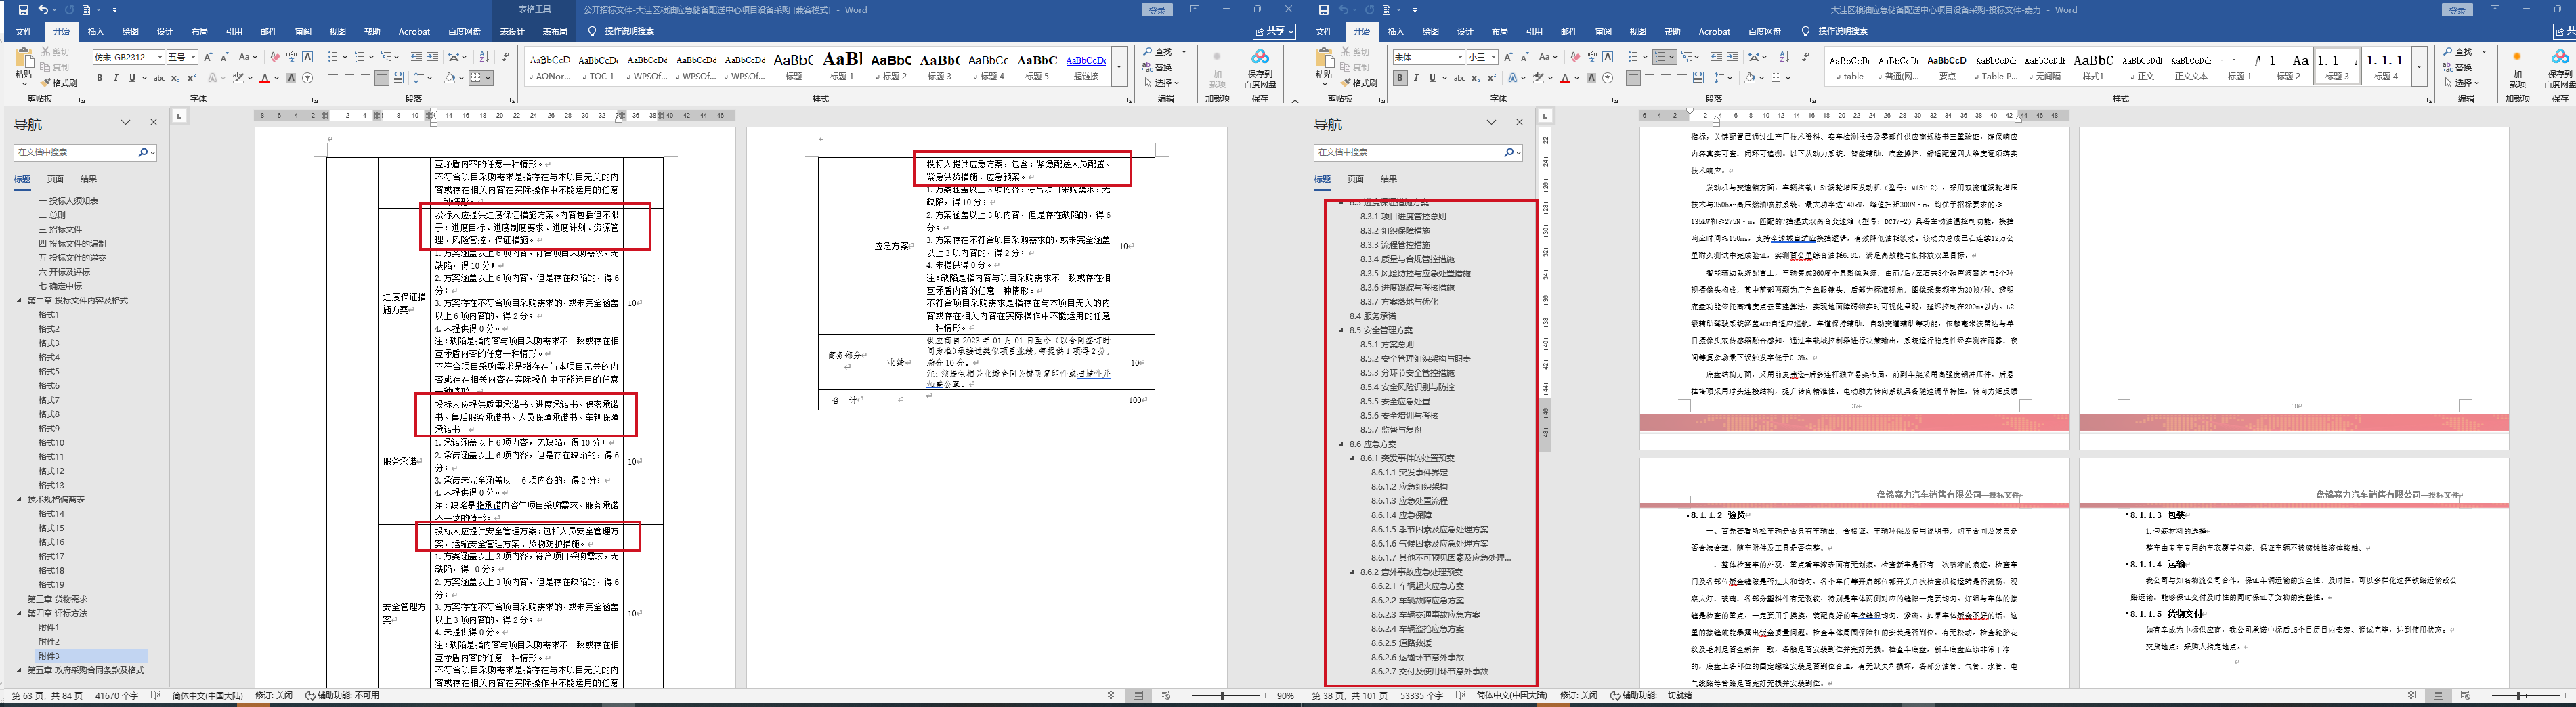Undo last action in the left Word window
This screenshot has width=2576, height=707.
pos(43,10)
